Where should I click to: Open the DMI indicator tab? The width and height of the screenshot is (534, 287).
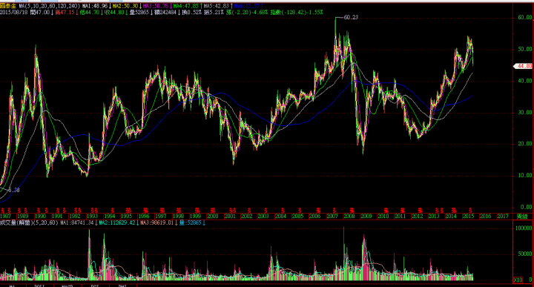[x=122, y=286]
